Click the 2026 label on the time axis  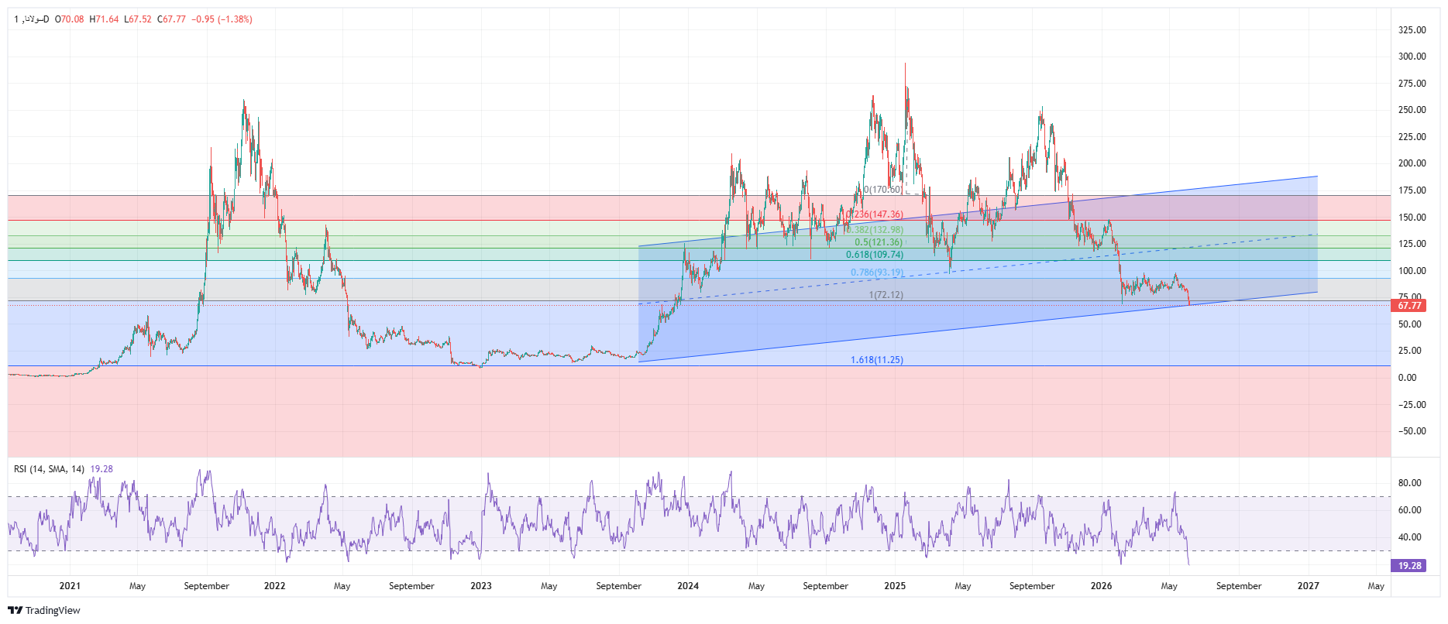1101,586
